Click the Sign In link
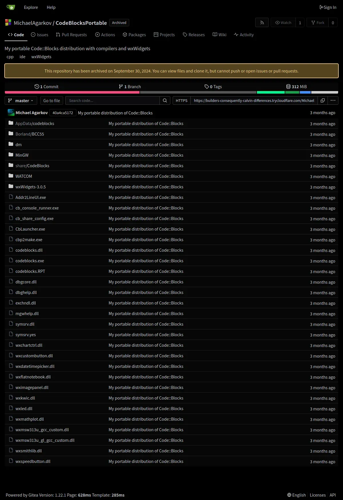The image size is (343, 500). point(328,7)
